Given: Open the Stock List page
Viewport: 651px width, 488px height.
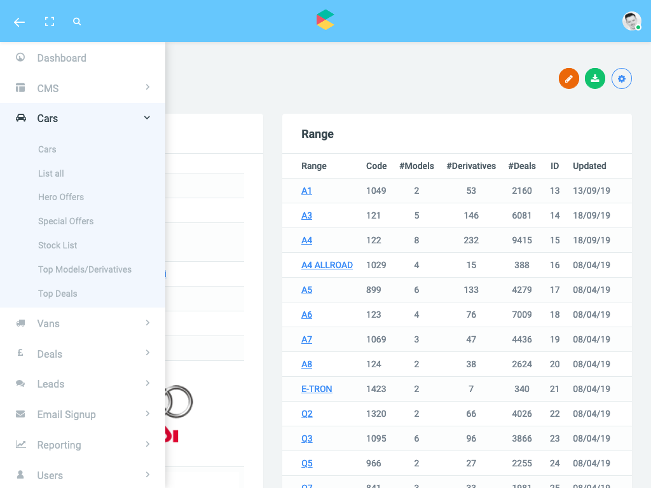Looking at the screenshot, I should tap(57, 245).
